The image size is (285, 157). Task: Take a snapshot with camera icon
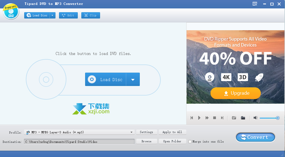234,118
